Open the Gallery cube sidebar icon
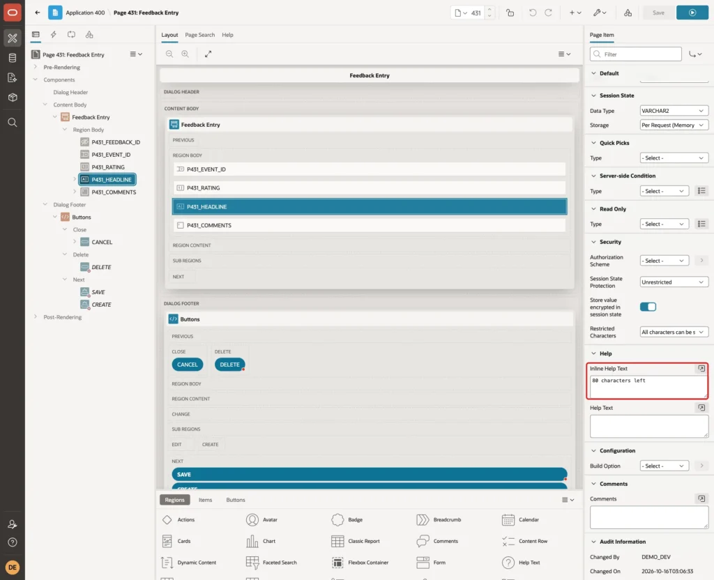Viewport: 714px width, 580px height. click(x=13, y=97)
